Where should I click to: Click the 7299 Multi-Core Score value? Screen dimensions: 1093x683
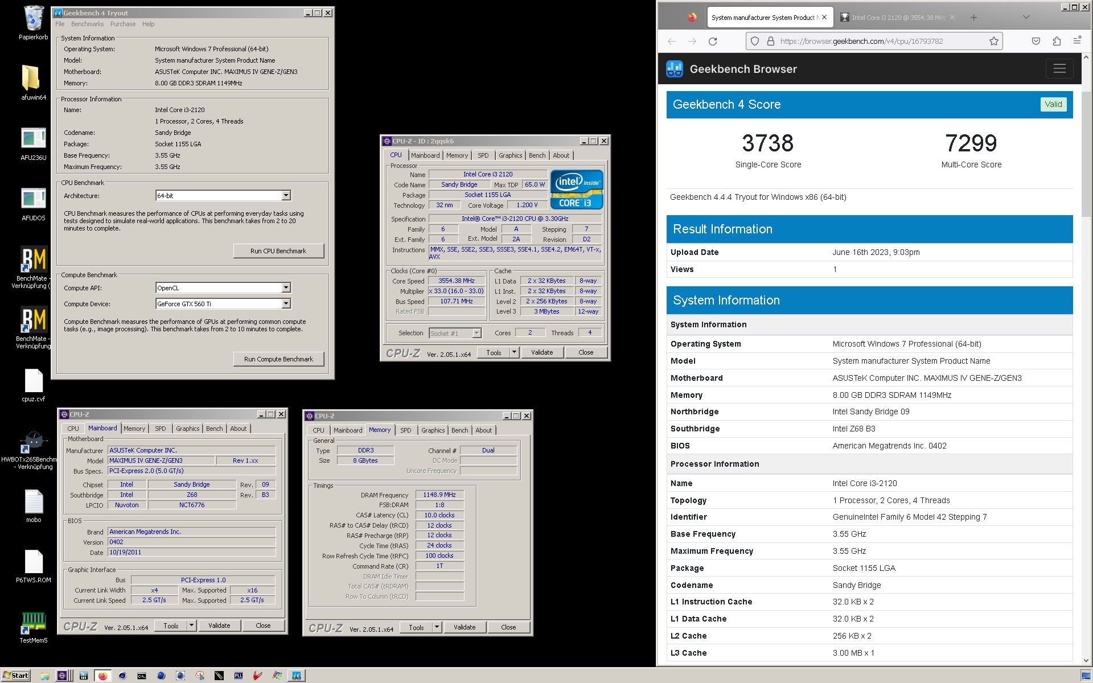(x=971, y=143)
